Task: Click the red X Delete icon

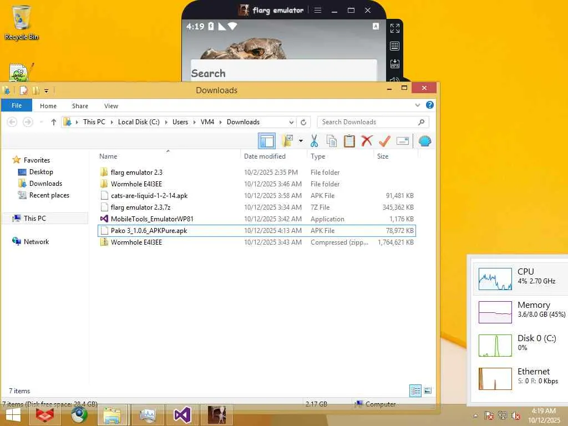Action: coord(367,140)
